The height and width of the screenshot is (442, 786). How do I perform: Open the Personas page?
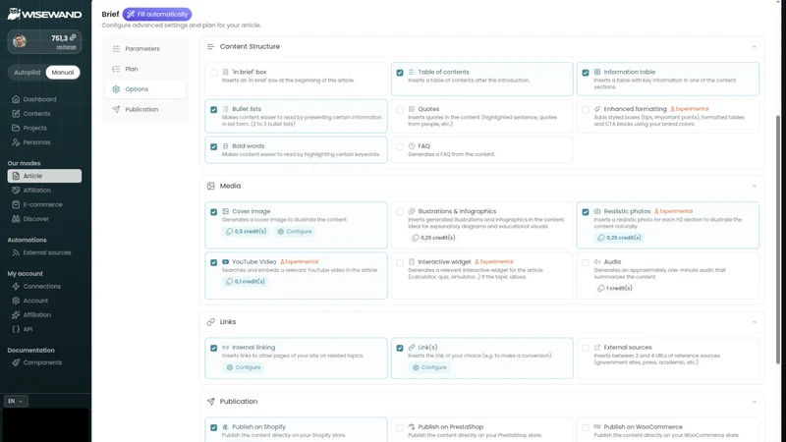tap(36, 142)
